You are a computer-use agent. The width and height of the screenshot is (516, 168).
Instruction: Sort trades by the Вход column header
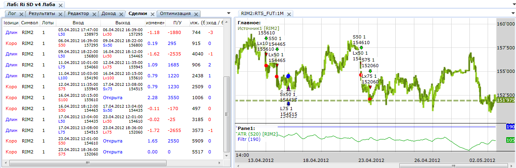tap(78, 23)
